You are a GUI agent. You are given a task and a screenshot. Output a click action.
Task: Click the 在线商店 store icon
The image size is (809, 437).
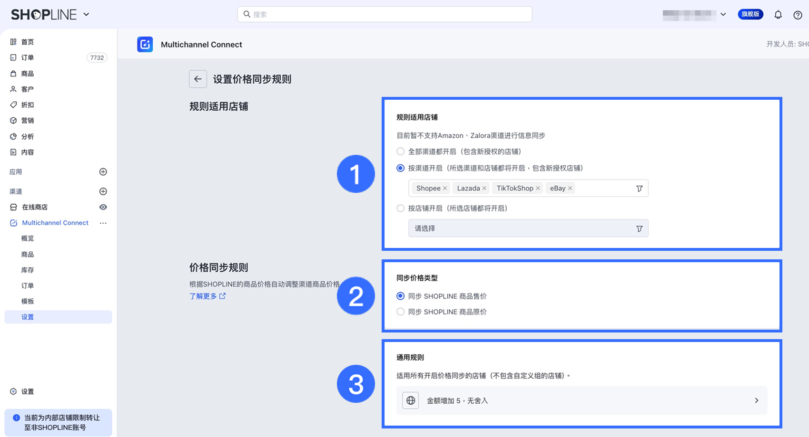[x=13, y=207]
